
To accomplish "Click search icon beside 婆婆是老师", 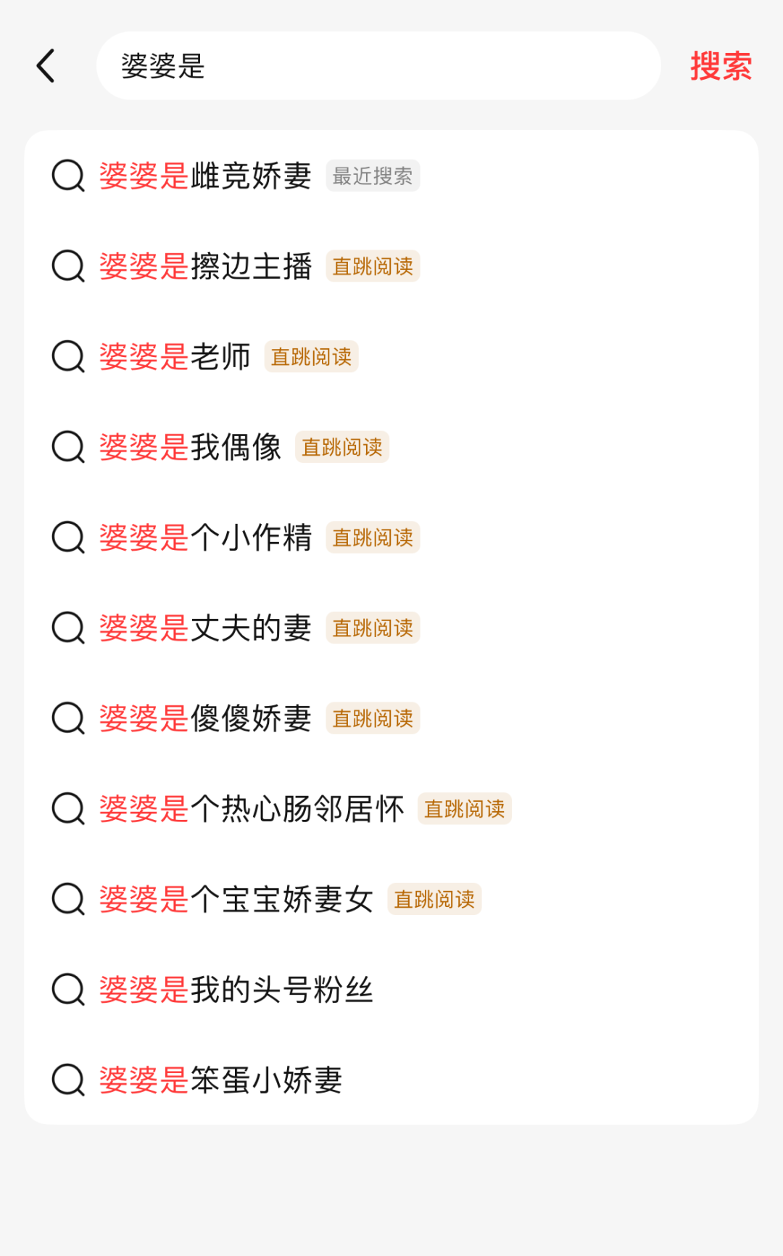I will click(69, 356).
